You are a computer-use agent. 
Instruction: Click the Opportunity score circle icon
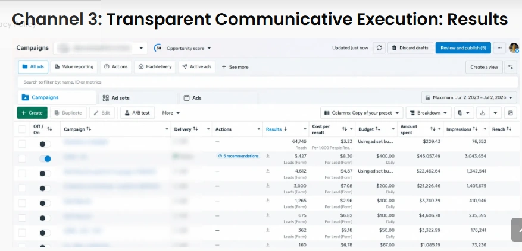pyautogui.click(x=158, y=48)
